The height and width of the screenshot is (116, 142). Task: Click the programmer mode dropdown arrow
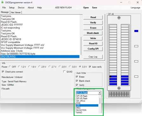(x=100, y=93)
